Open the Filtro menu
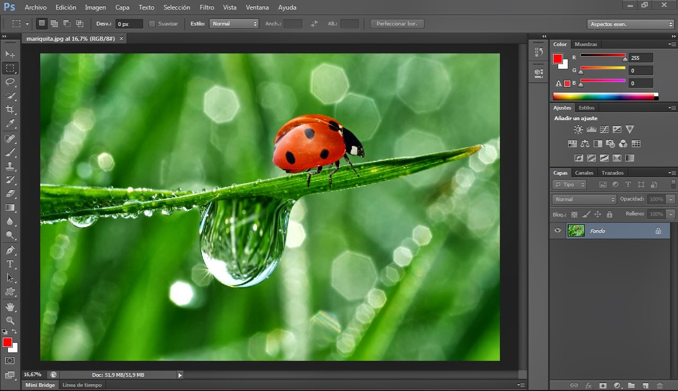This screenshot has height=391, width=678. pyautogui.click(x=207, y=7)
